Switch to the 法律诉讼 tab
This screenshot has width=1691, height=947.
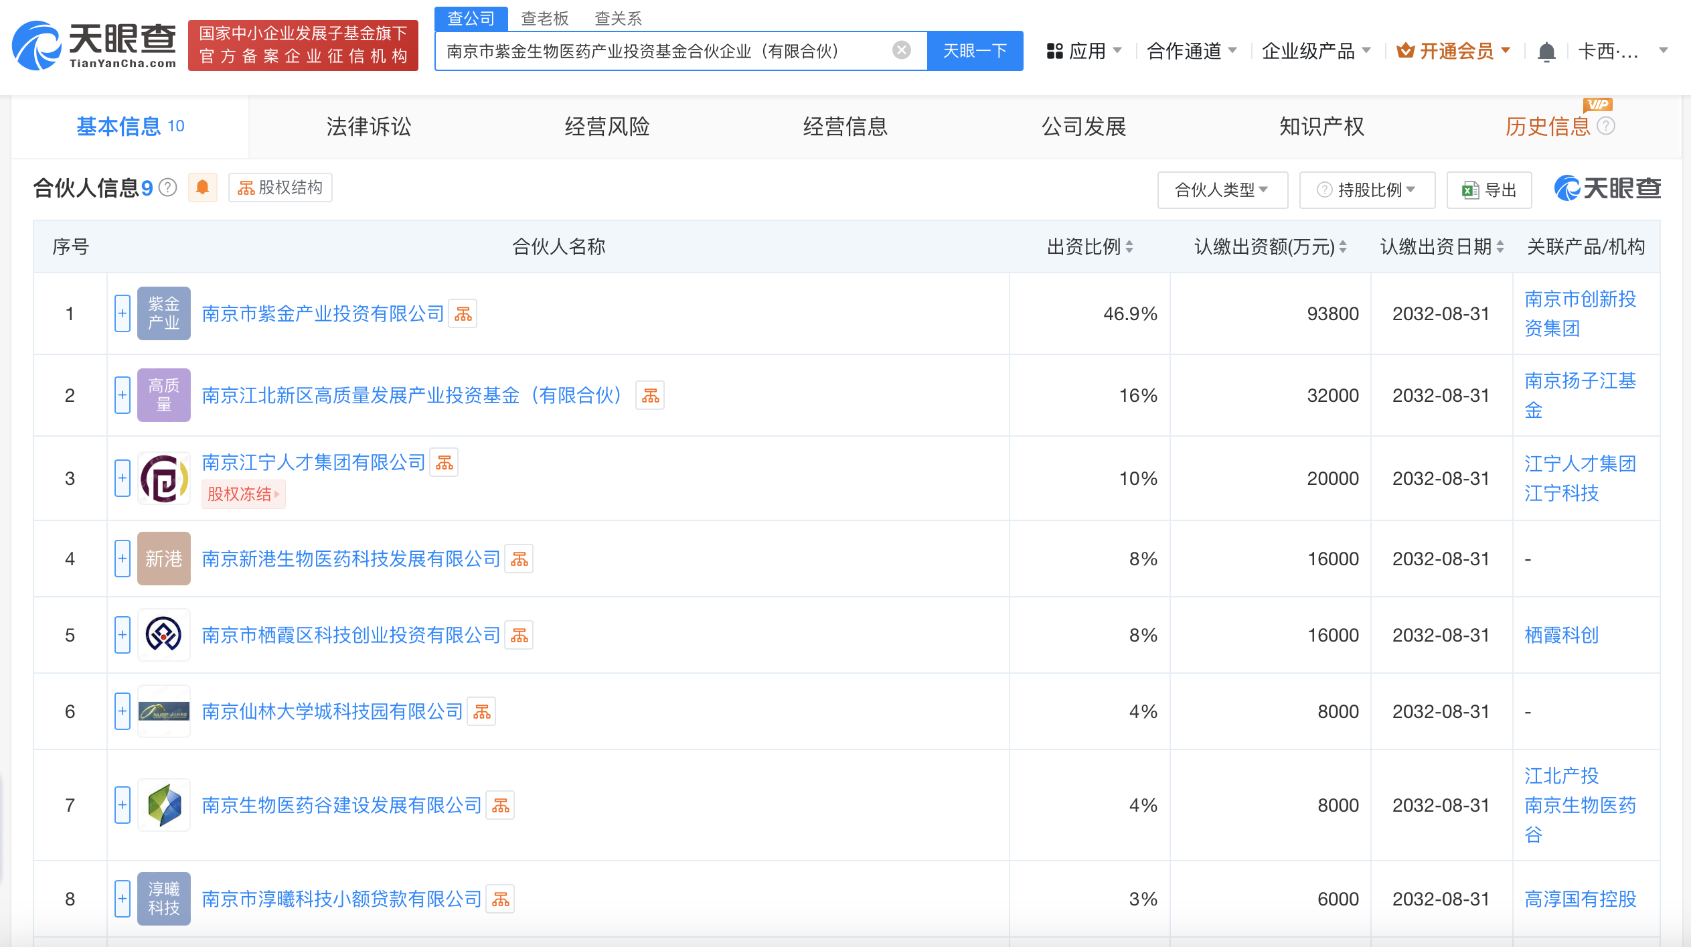coord(368,127)
